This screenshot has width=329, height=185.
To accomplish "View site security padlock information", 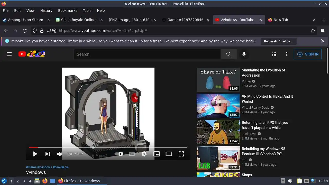I will pos(42,31).
